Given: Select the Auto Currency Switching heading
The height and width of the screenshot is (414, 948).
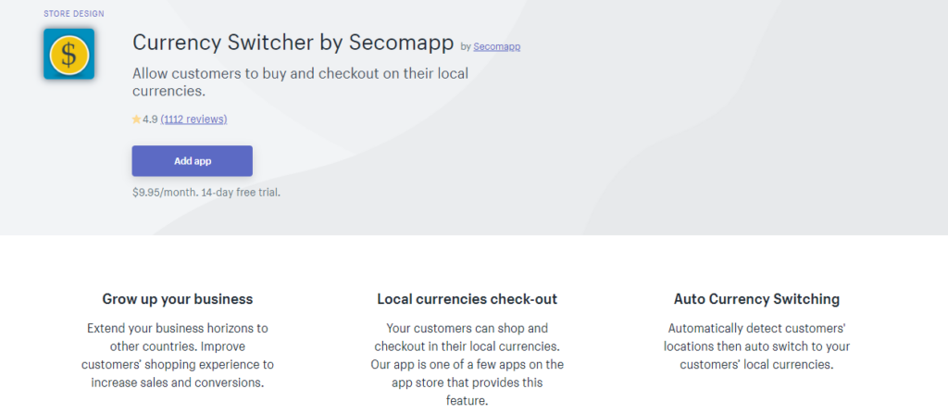Looking at the screenshot, I should point(757,299).
